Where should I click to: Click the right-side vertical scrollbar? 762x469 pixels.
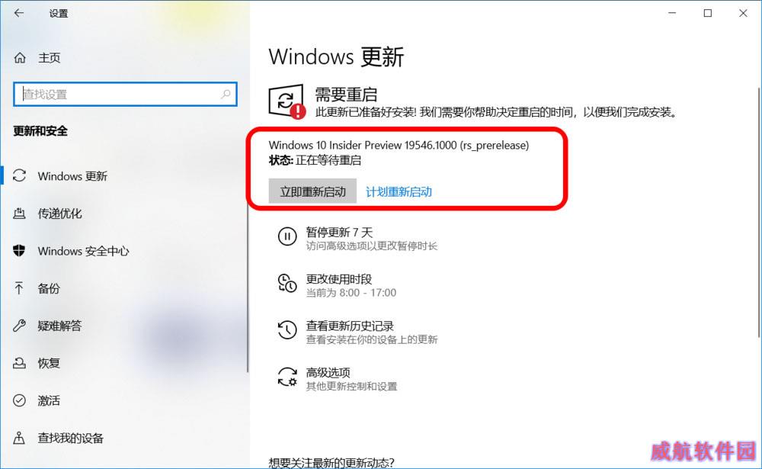pyautogui.click(x=759, y=212)
